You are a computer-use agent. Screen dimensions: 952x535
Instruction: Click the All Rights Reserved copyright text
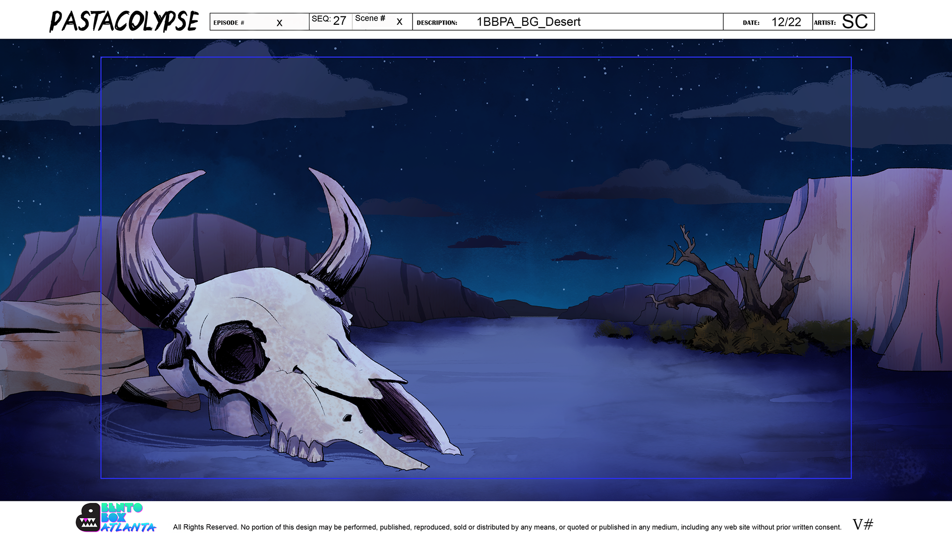507,527
